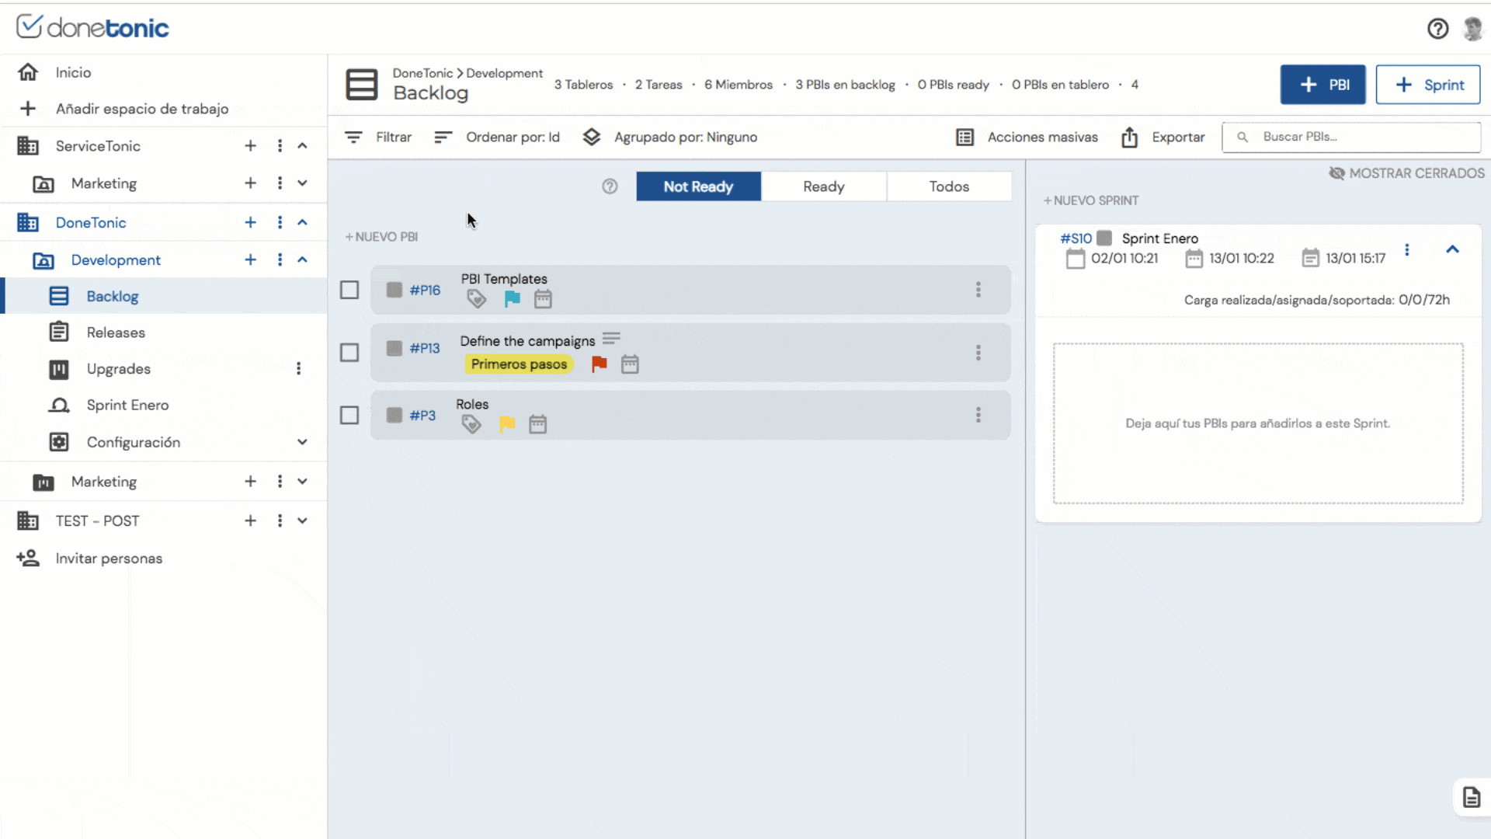Click yellow flag on Roles row
Image resolution: width=1491 pixels, height=839 pixels.
coord(507,424)
